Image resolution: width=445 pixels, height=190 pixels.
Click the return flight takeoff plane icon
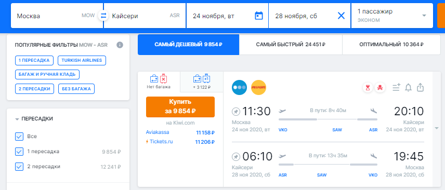(x=283, y=156)
